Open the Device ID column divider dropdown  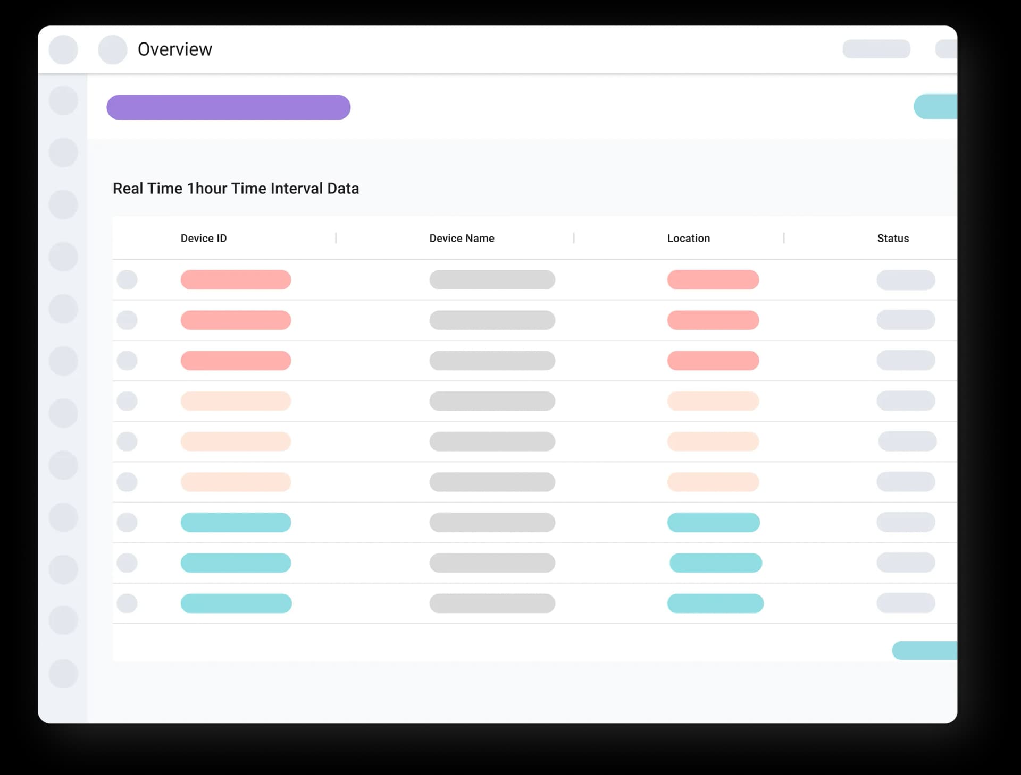click(x=336, y=238)
